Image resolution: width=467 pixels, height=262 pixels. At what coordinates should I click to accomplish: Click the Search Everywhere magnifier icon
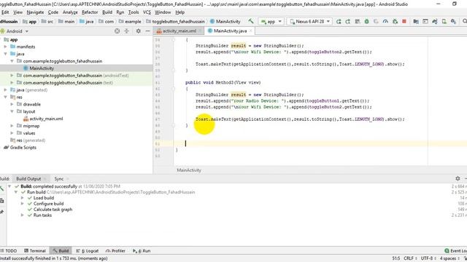(464, 21)
